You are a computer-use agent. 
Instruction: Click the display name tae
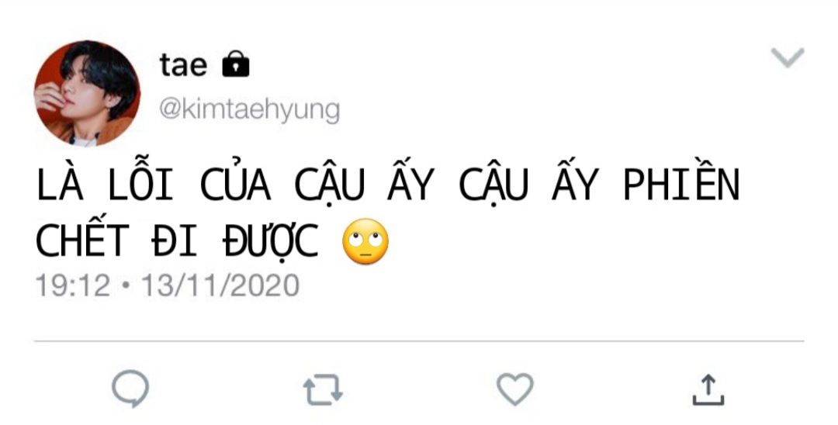click(183, 64)
